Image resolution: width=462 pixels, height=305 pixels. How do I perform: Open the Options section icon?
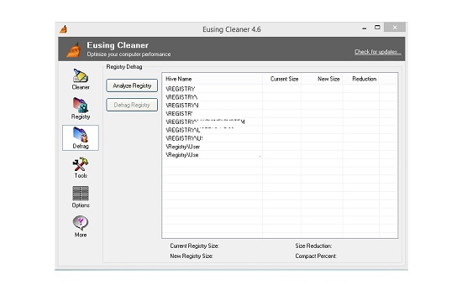pos(81,197)
